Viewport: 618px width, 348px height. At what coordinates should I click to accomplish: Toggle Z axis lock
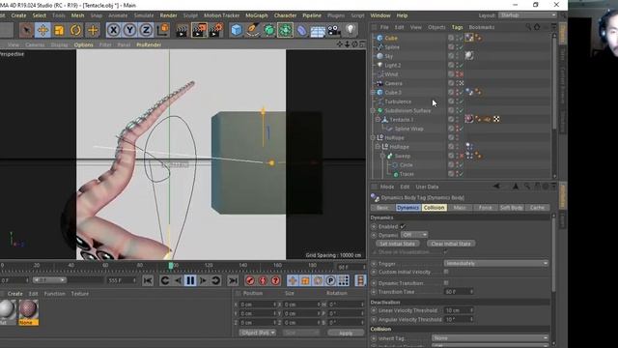tap(146, 30)
